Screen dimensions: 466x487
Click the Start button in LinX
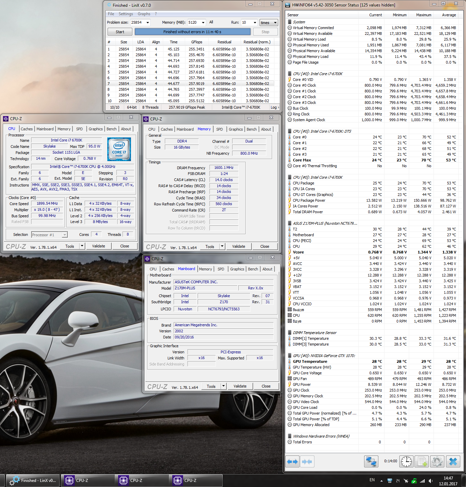120,32
